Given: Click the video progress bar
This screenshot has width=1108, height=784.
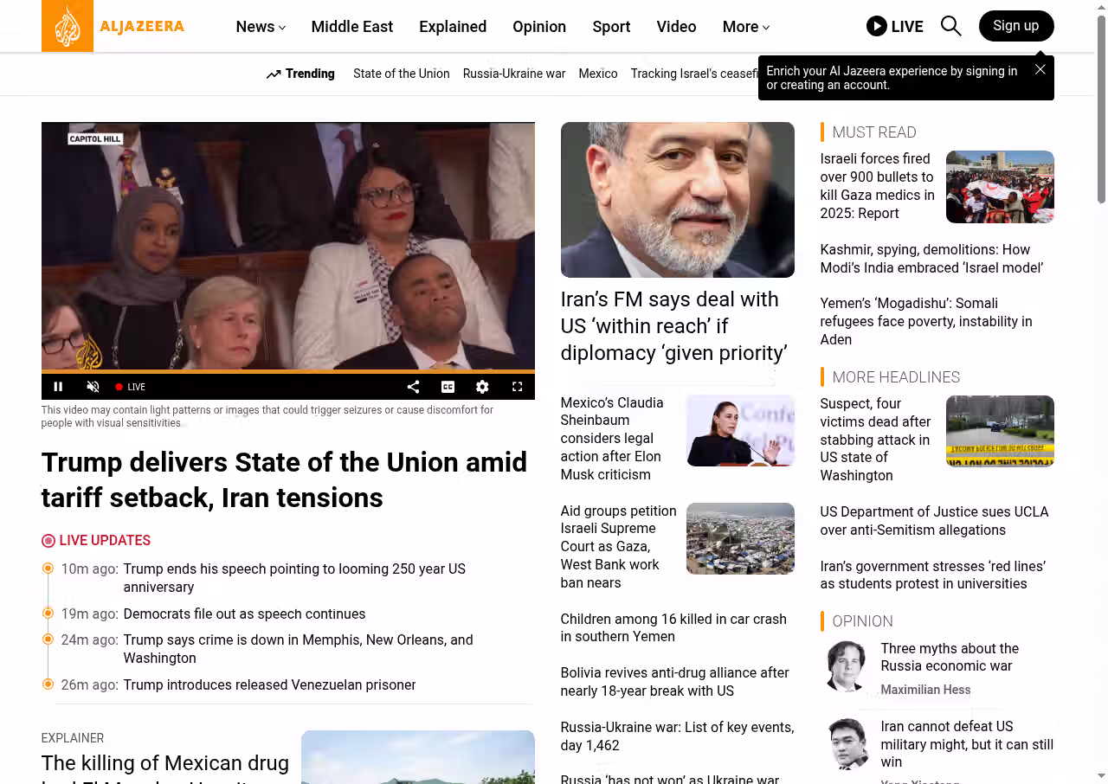Looking at the screenshot, I should click(x=287, y=371).
